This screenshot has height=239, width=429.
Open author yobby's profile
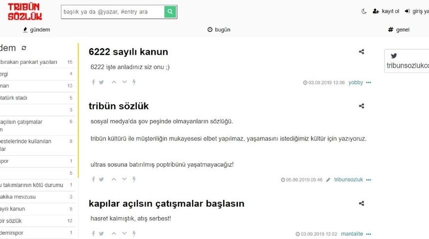(x=356, y=83)
